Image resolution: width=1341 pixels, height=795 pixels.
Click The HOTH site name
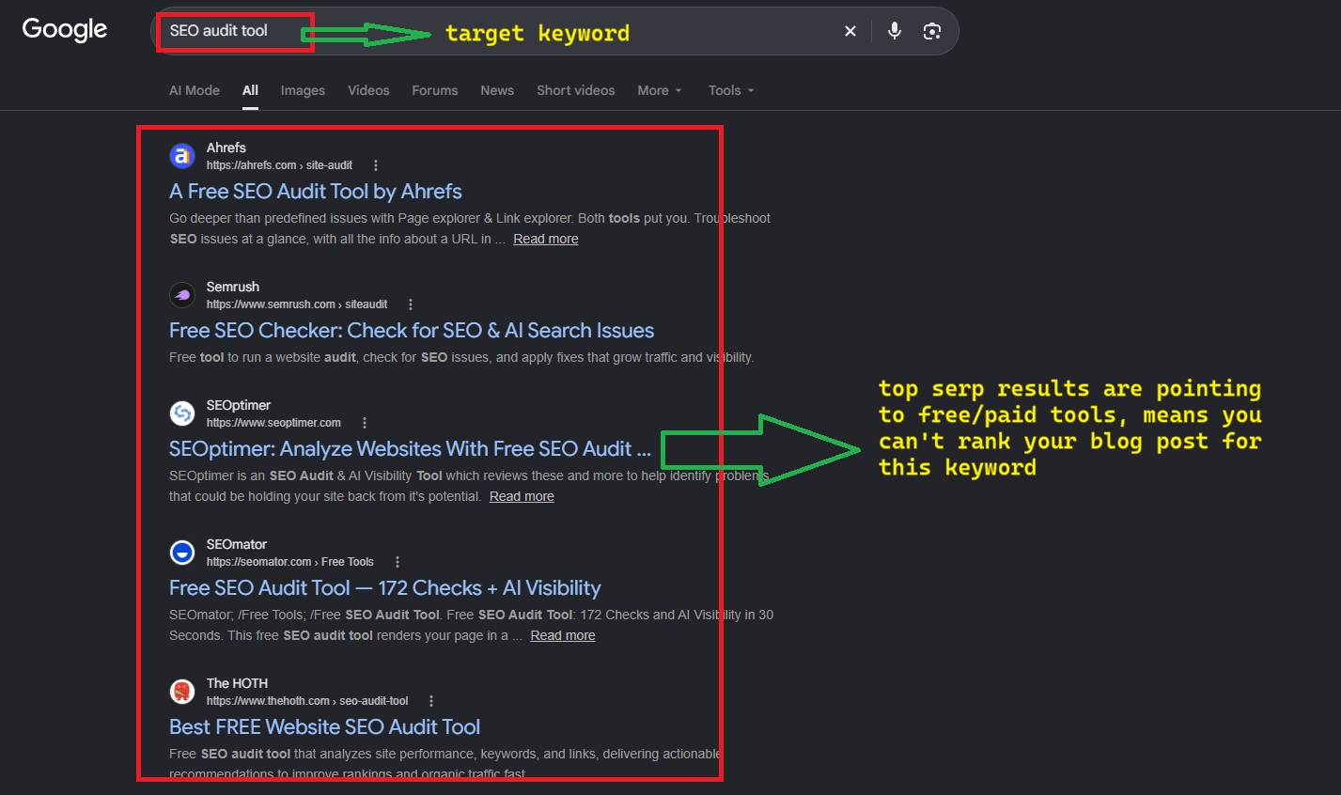point(237,683)
